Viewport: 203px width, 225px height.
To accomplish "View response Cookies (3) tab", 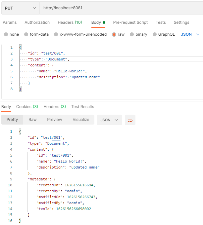I will [x=27, y=107].
